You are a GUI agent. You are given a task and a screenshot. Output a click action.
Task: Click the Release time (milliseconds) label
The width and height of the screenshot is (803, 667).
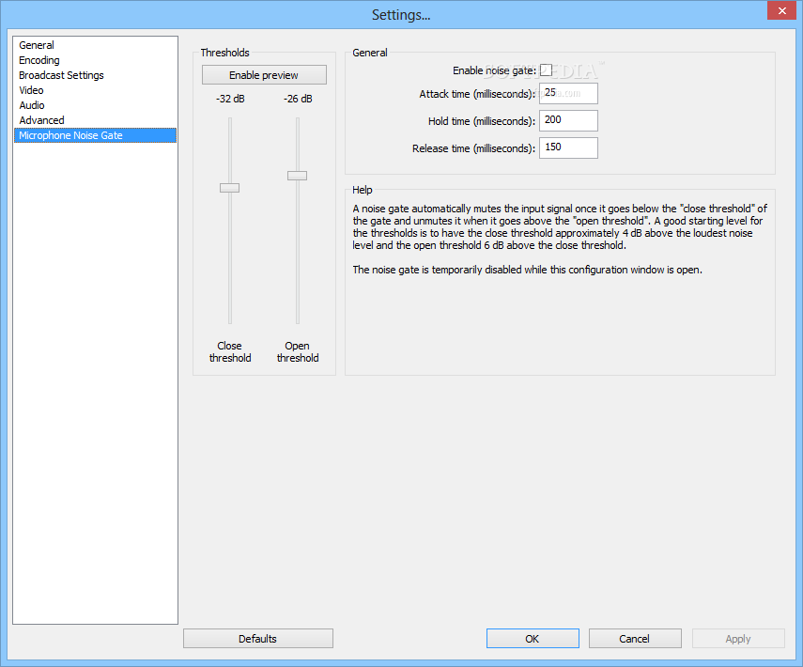[x=473, y=148]
